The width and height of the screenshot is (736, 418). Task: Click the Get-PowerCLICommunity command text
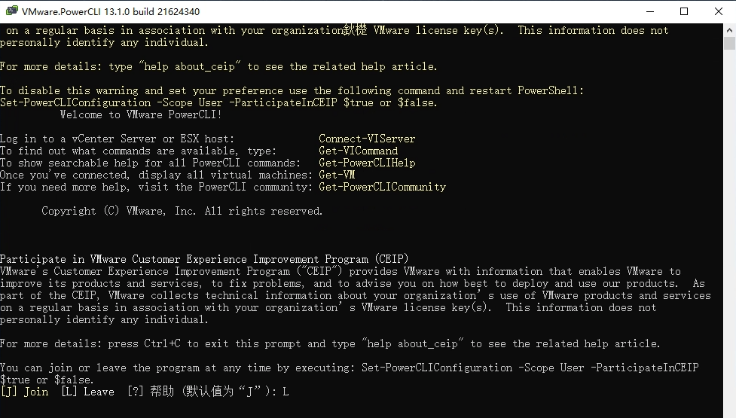(382, 187)
